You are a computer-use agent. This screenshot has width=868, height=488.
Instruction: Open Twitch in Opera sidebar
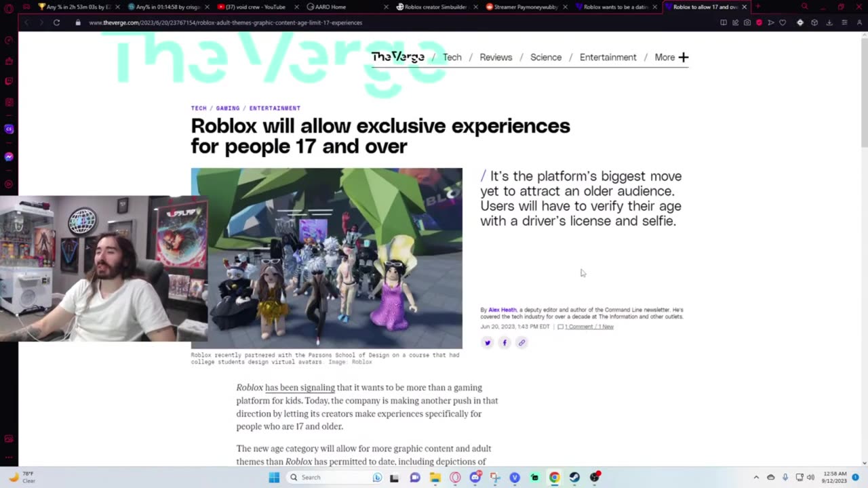pyautogui.click(x=9, y=81)
